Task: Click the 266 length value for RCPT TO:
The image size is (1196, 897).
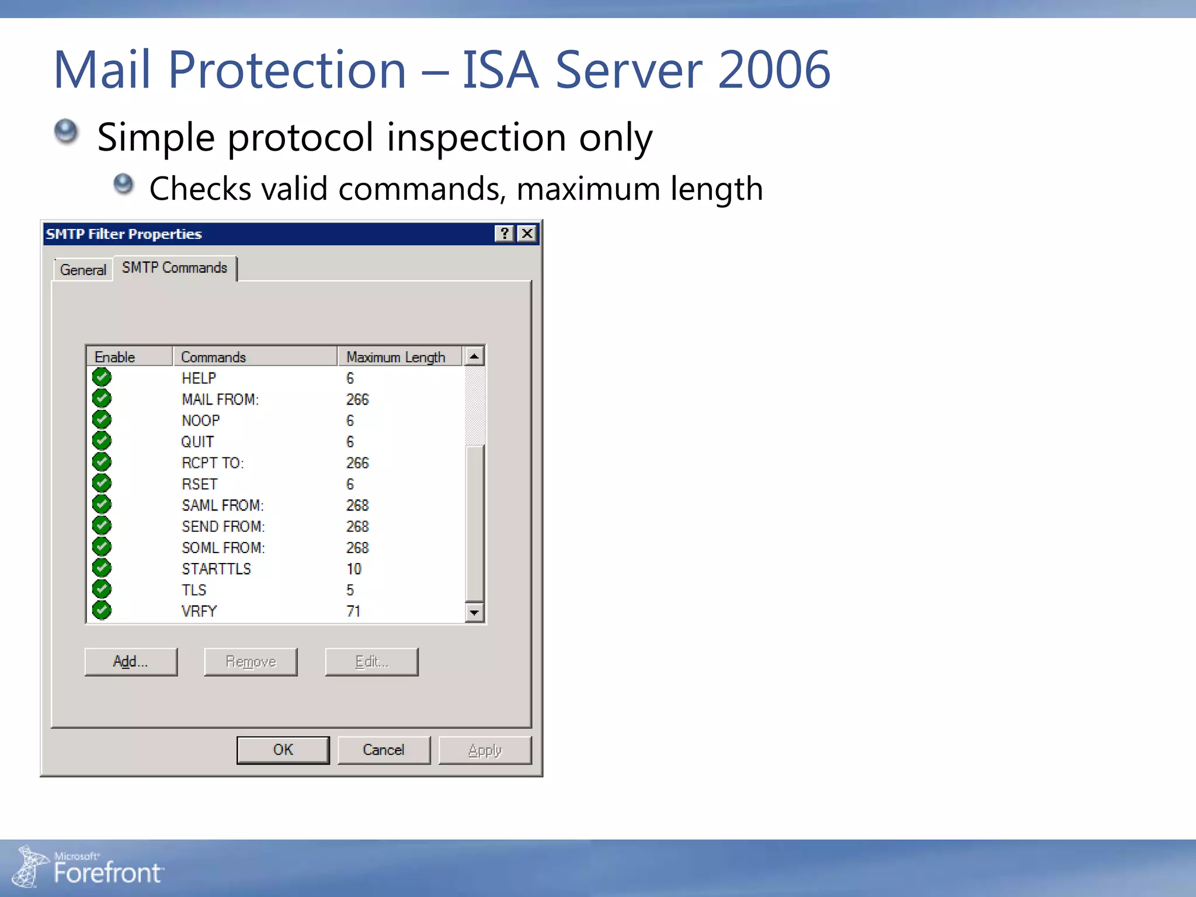Action: pos(357,463)
